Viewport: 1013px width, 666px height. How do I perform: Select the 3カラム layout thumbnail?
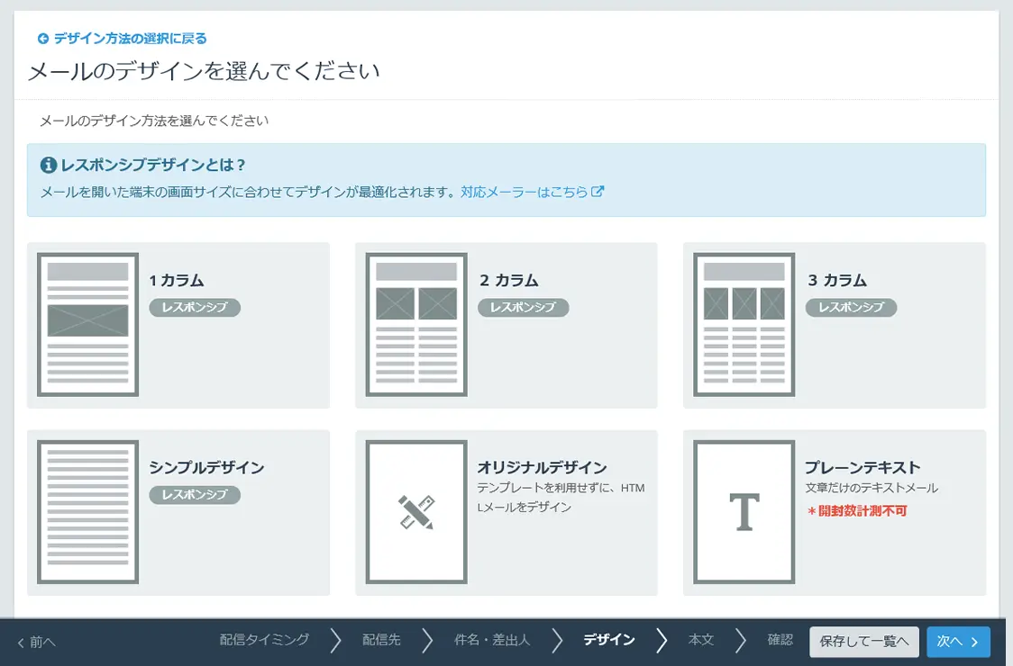(744, 325)
